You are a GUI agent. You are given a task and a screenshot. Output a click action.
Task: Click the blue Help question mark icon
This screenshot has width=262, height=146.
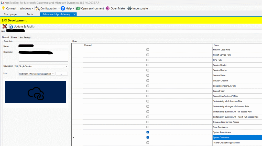click(63, 8)
